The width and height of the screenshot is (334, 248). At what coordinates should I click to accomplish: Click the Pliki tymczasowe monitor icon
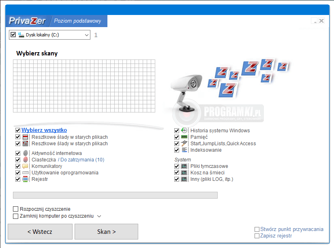click(184, 166)
